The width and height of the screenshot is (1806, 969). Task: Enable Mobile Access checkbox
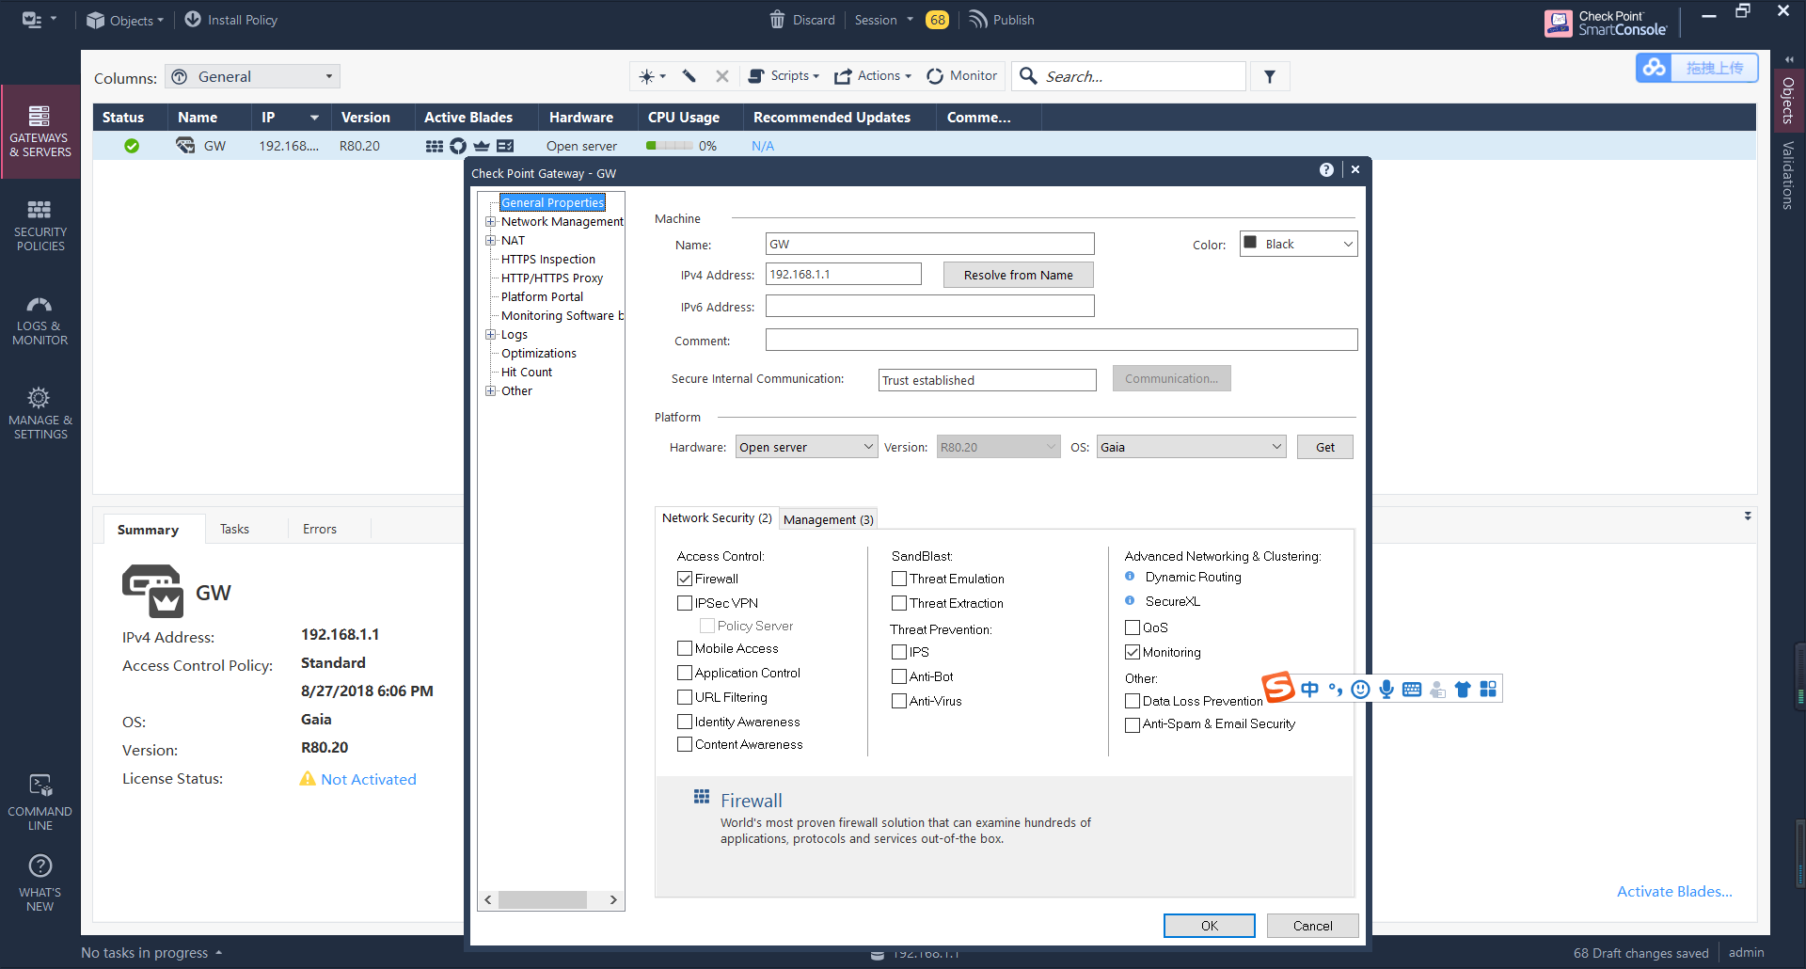[685, 648]
